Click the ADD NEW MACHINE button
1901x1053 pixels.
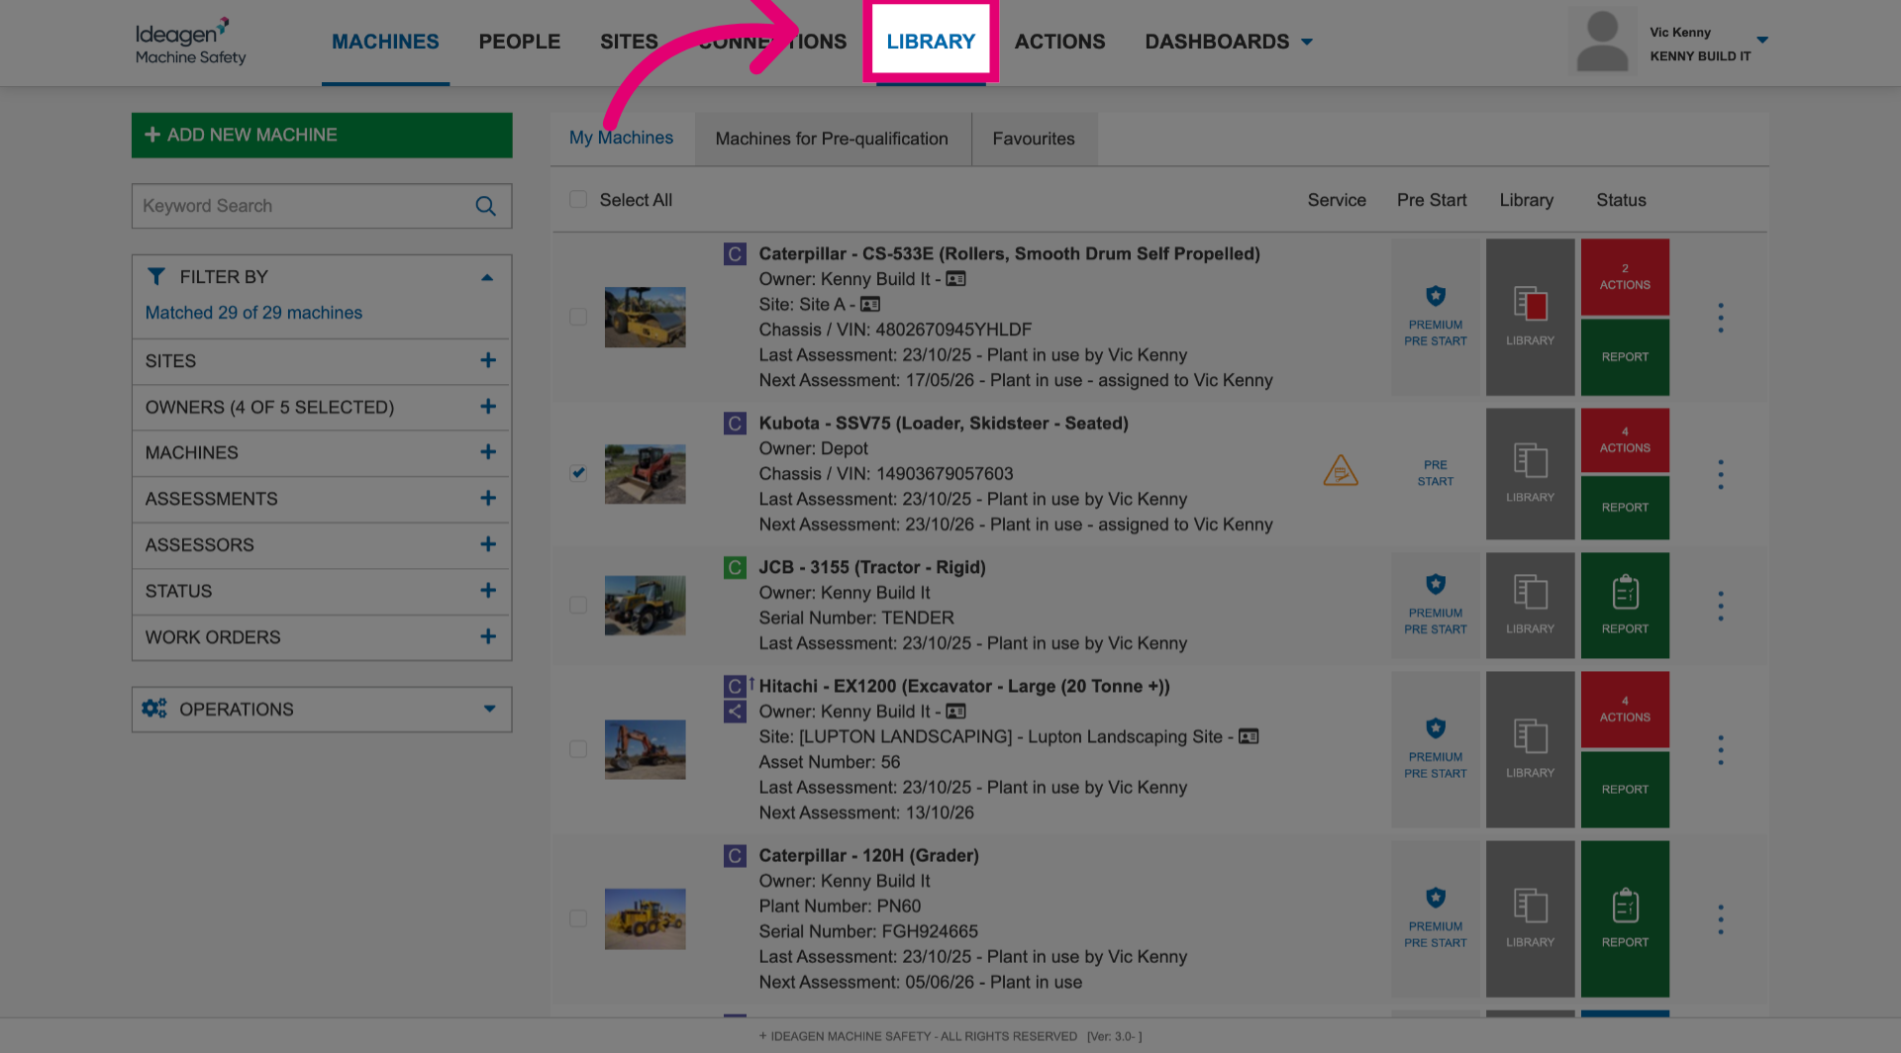point(322,135)
